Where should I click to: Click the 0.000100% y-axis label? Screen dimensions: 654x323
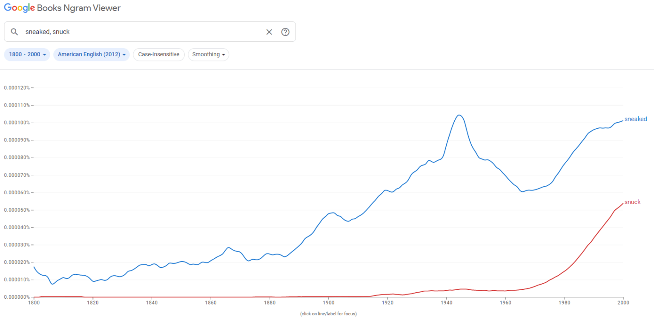coord(17,123)
